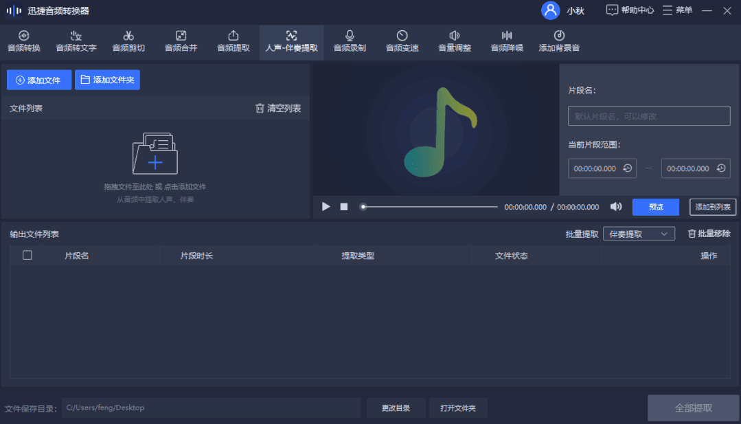Open the 菜单 menu
741x424 pixels.
[677, 10]
